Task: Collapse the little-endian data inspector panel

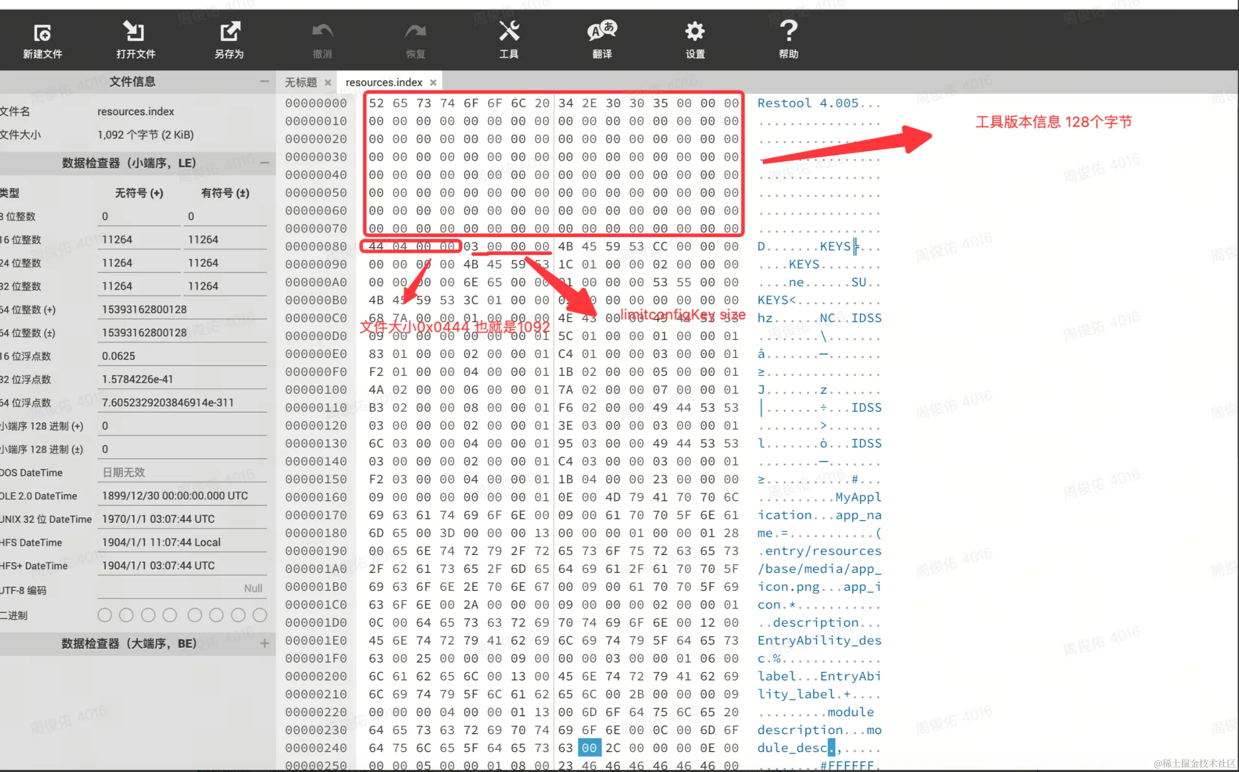Action: (x=264, y=163)
